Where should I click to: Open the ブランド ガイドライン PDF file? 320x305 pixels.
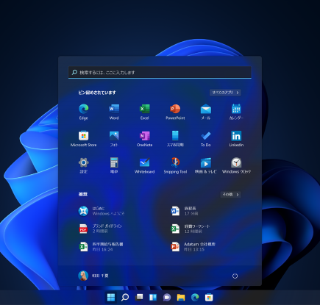(x=100, y=229)
